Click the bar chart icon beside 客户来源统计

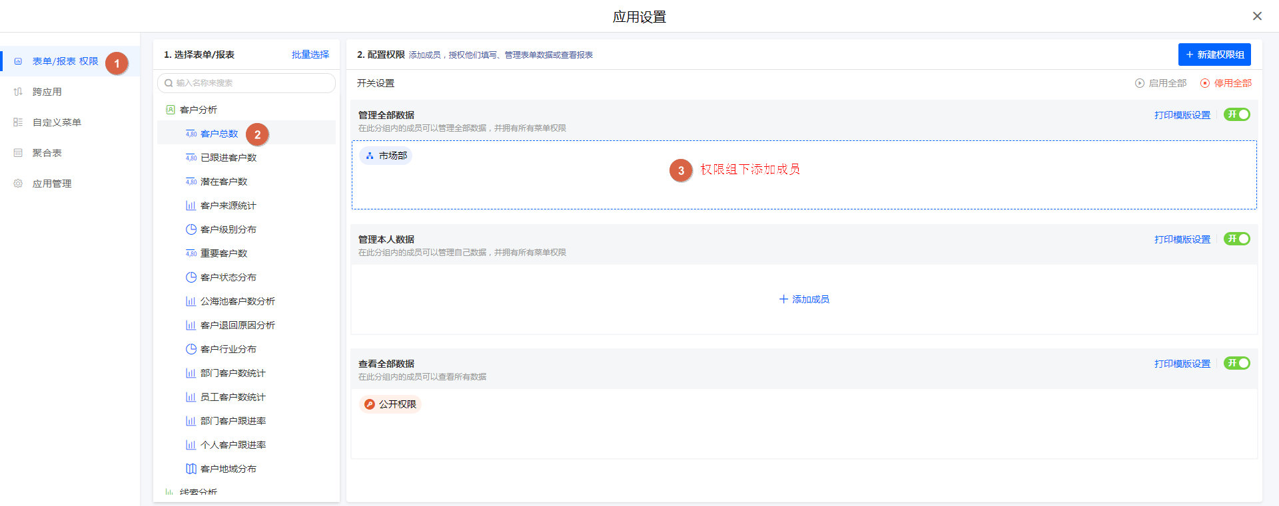click(x=191, y=205)
